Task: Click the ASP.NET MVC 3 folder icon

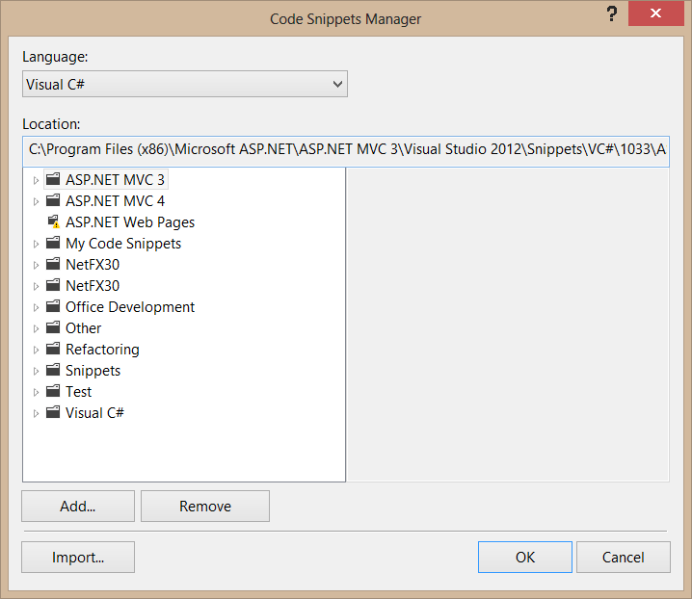Action: point(53,179)
